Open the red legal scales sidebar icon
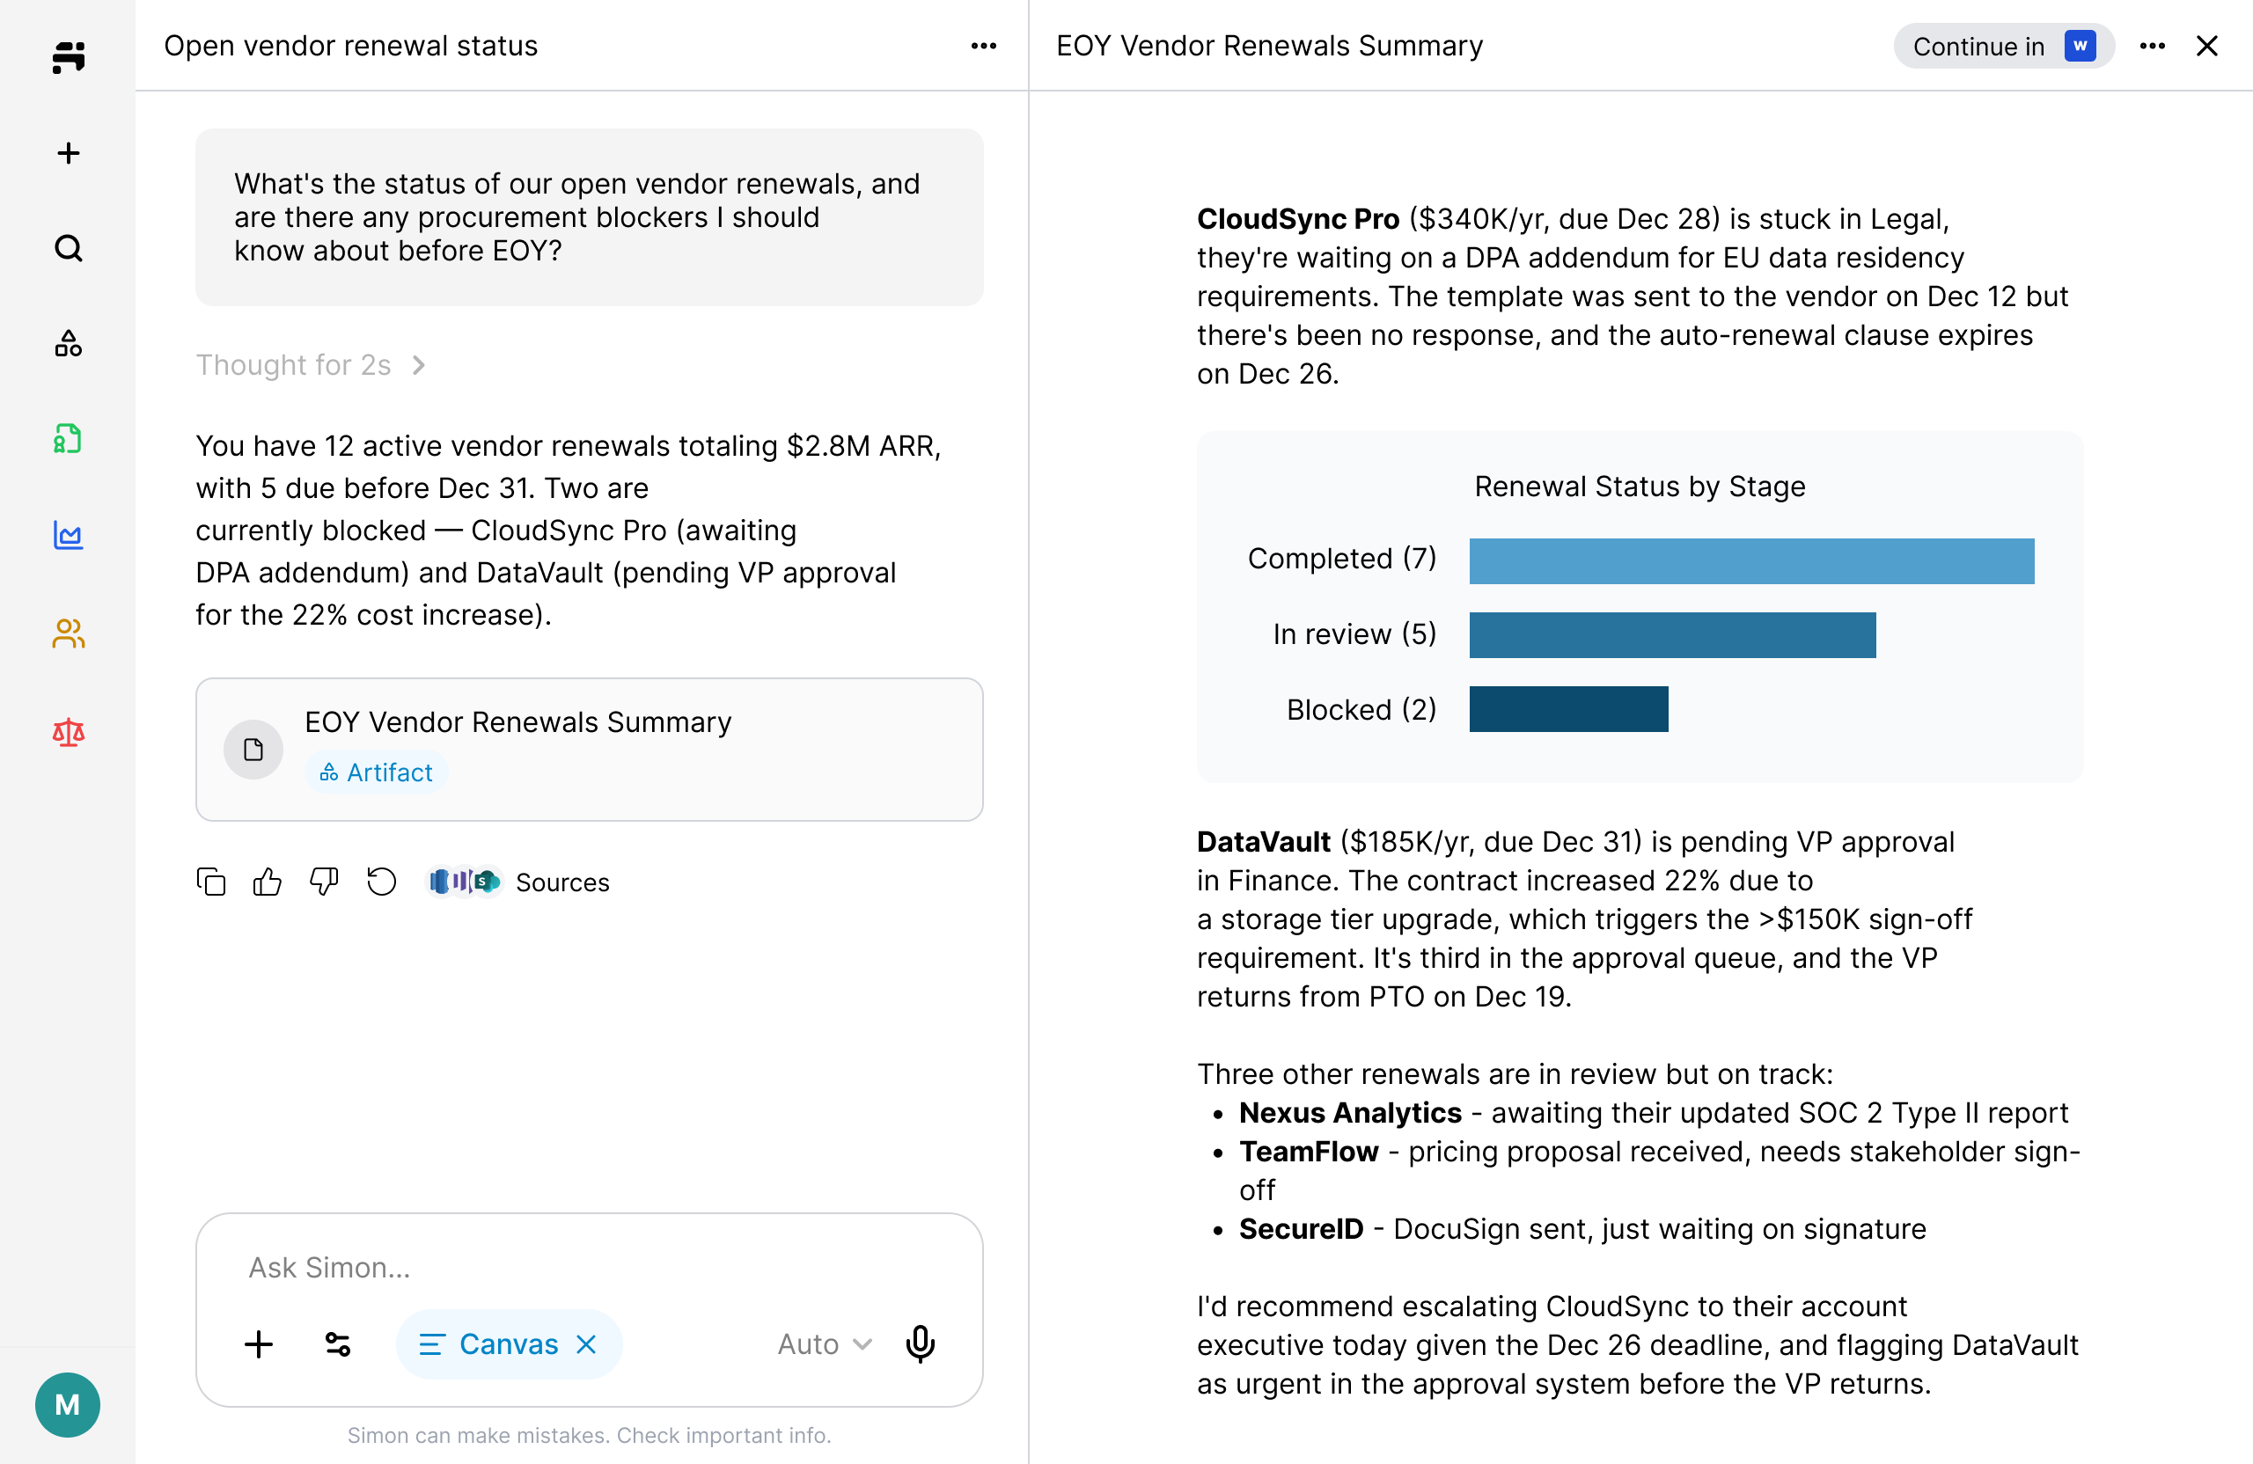 [x=68, y=731]
